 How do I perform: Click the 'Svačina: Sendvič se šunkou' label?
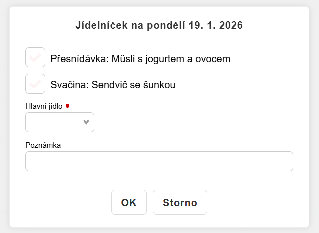click(x=113, y=85)
